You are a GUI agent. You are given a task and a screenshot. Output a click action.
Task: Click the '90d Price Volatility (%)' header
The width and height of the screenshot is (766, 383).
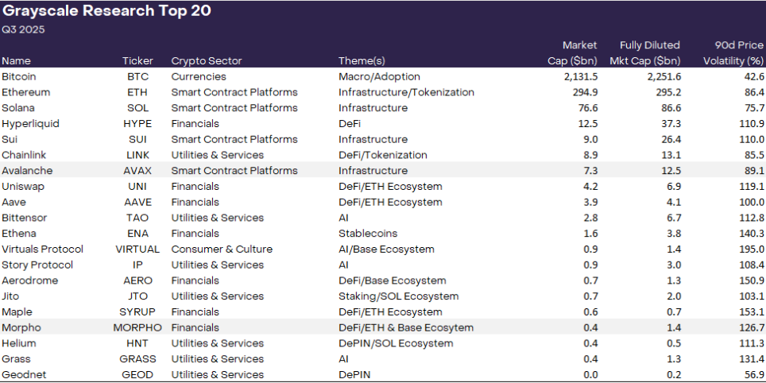pyautogui.click(x=733, y=53)
